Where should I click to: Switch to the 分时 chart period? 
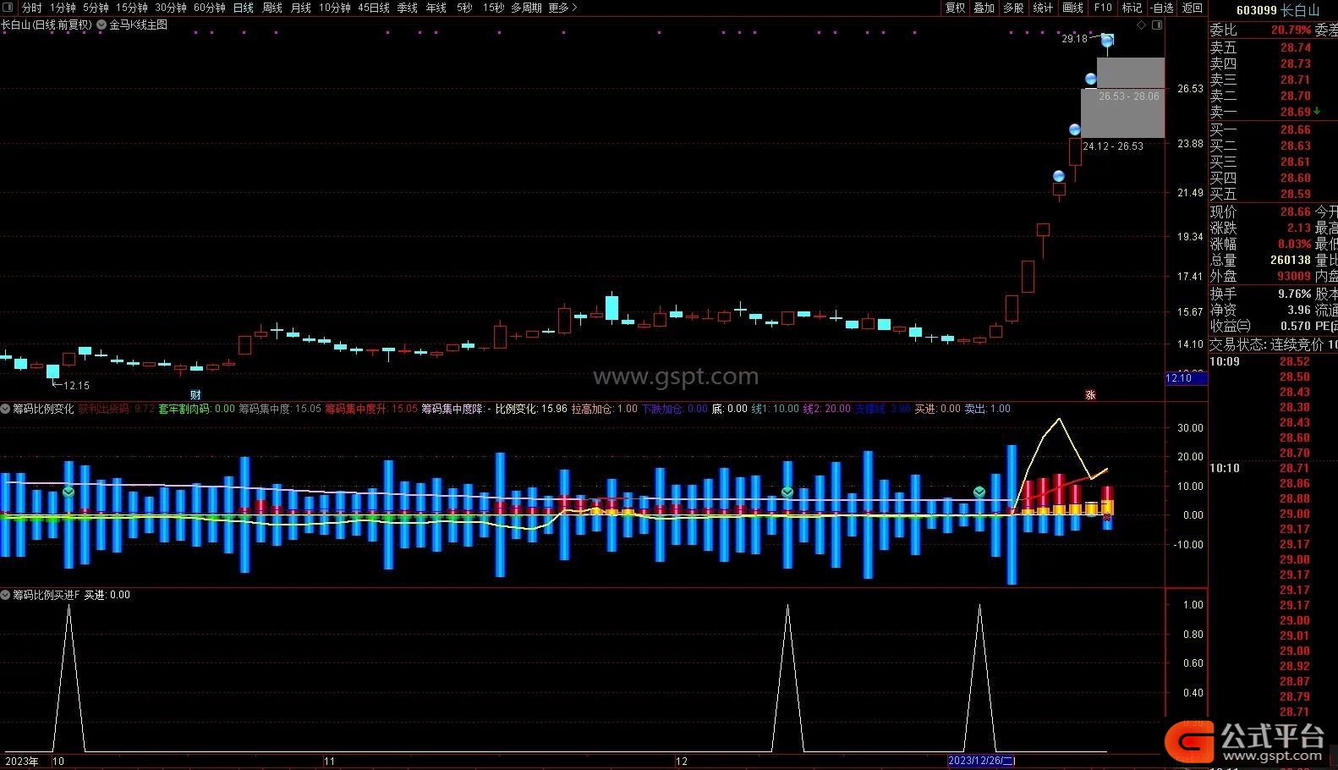(x=31, y=8)
